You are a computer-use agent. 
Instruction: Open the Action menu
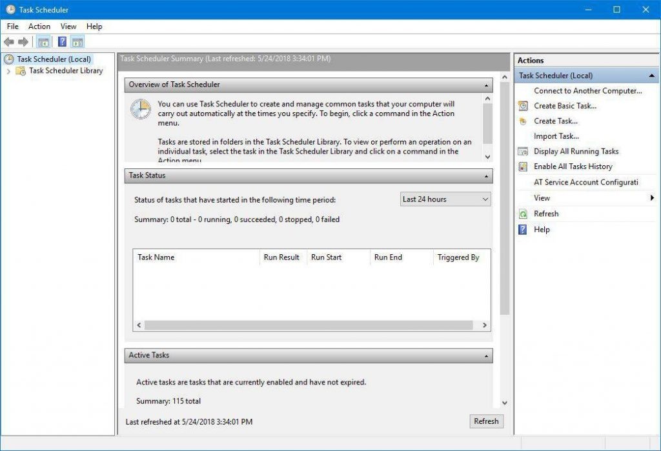coord(39,26)
